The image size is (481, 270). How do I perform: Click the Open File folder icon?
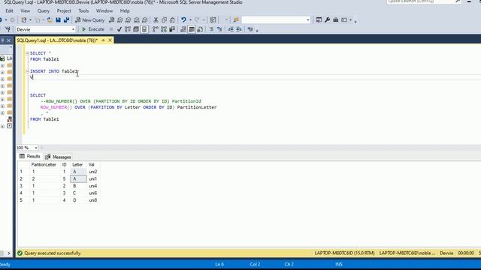pyautogui.click(x=50, y=20)
